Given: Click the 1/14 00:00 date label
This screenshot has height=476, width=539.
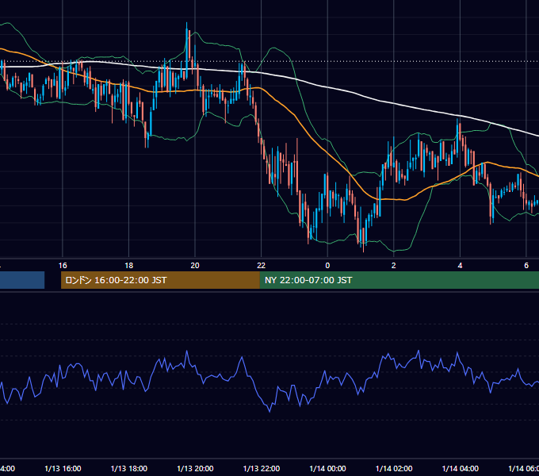Looking at the screenshot, I should coord(327,469).
